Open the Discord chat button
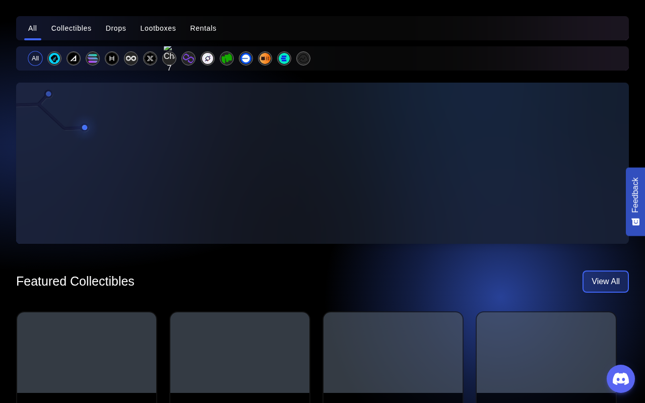This screenshot has width=645, height=403. click(621, 379)
